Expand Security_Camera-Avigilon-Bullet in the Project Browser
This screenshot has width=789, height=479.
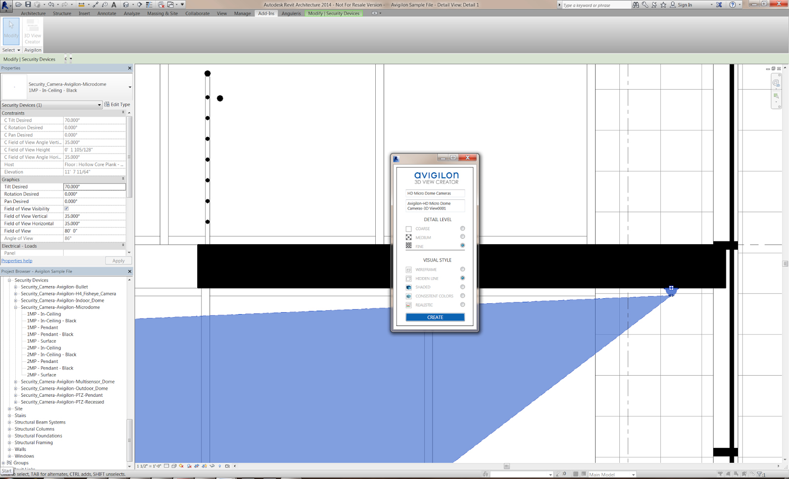(x=15, y=287)
